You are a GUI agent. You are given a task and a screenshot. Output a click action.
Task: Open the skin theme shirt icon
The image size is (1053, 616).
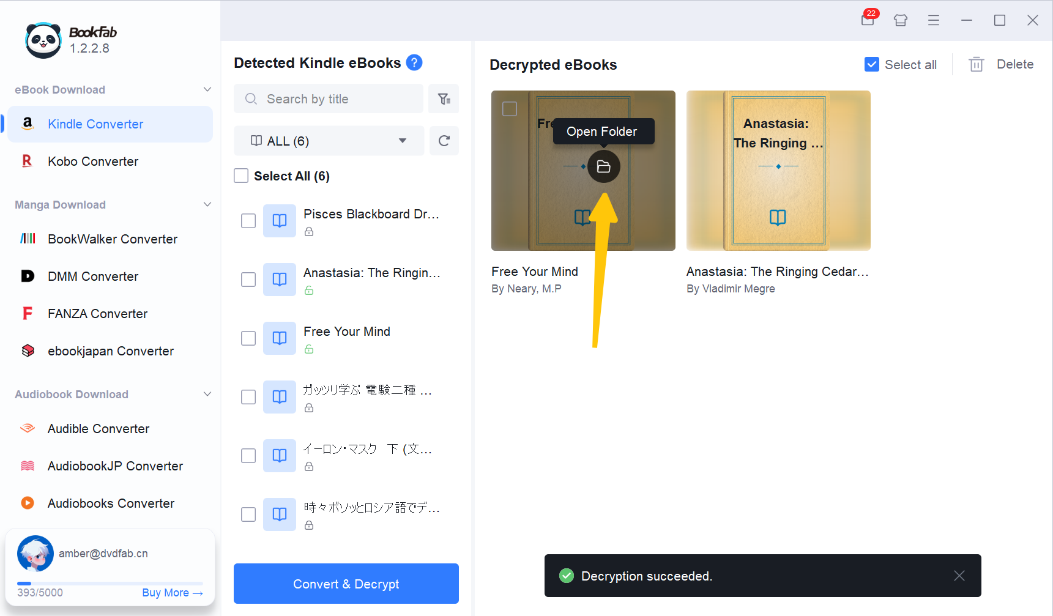pos(901,20)
